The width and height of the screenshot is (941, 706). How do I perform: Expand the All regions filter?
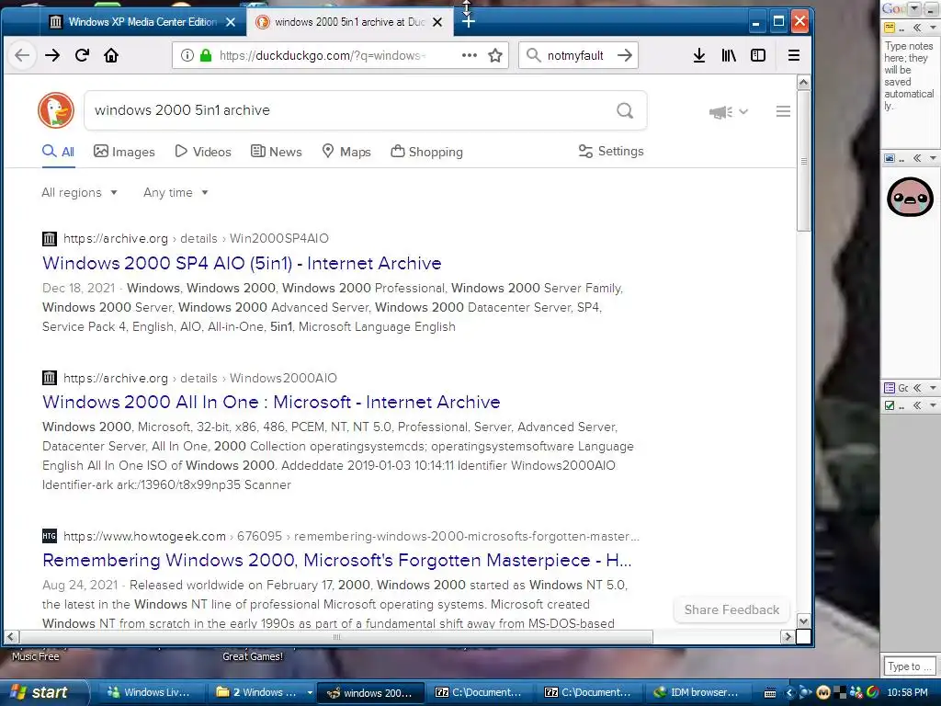[x=79, y=193]
